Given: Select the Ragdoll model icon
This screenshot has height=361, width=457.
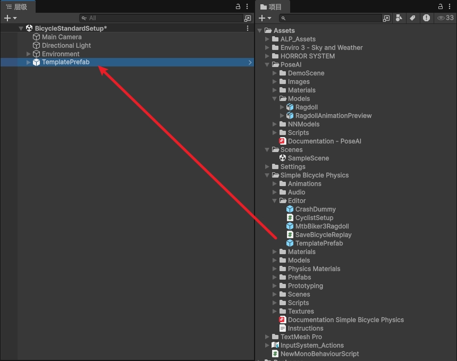Looking at the screenshot, I should point(290,107).
